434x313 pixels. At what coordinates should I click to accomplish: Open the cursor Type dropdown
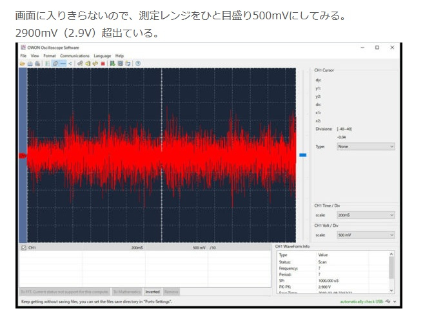(365, 146)
